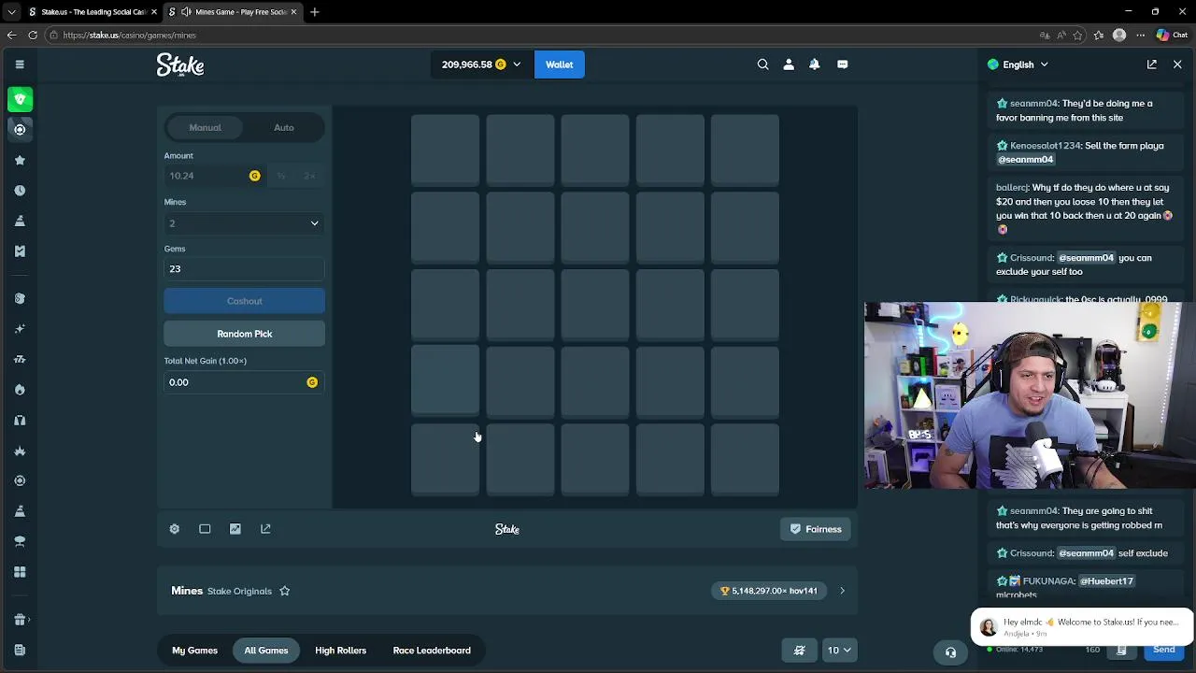Click the Random Pick button

244,334
